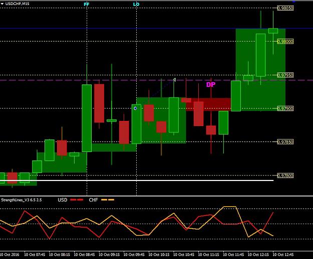Select the 0.97950 price level label
The height and width of the screenshot is (259, 313).
pos(285,75)
